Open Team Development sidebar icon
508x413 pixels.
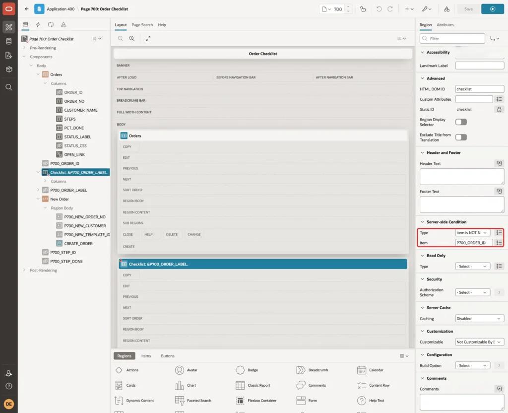9,55
